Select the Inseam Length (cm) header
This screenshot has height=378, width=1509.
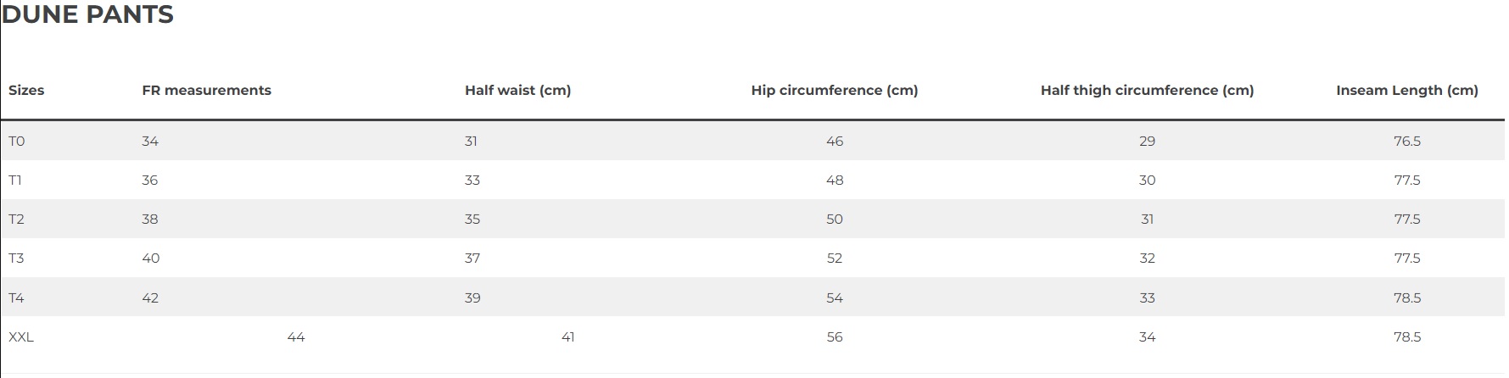tap(1406, 90)
